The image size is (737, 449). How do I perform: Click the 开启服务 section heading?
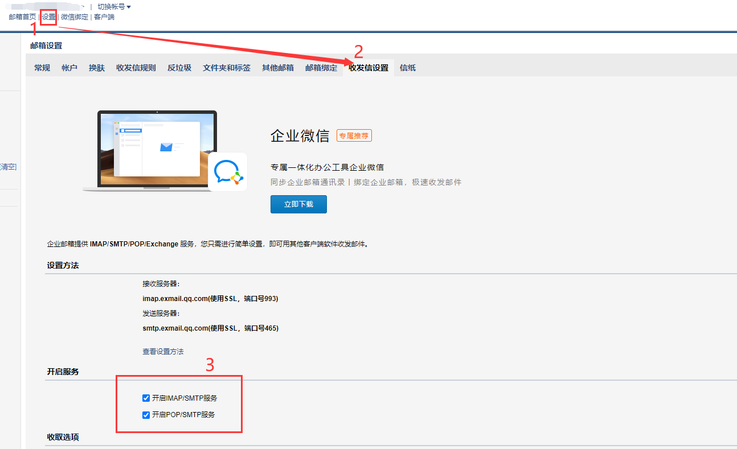point(63,372)
